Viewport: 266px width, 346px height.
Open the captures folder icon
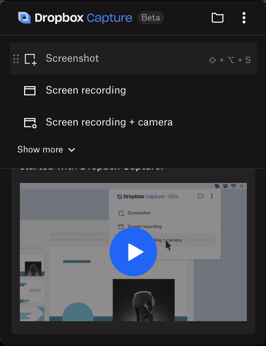217,18
